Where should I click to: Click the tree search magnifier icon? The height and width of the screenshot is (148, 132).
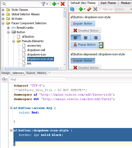(4, 4)
